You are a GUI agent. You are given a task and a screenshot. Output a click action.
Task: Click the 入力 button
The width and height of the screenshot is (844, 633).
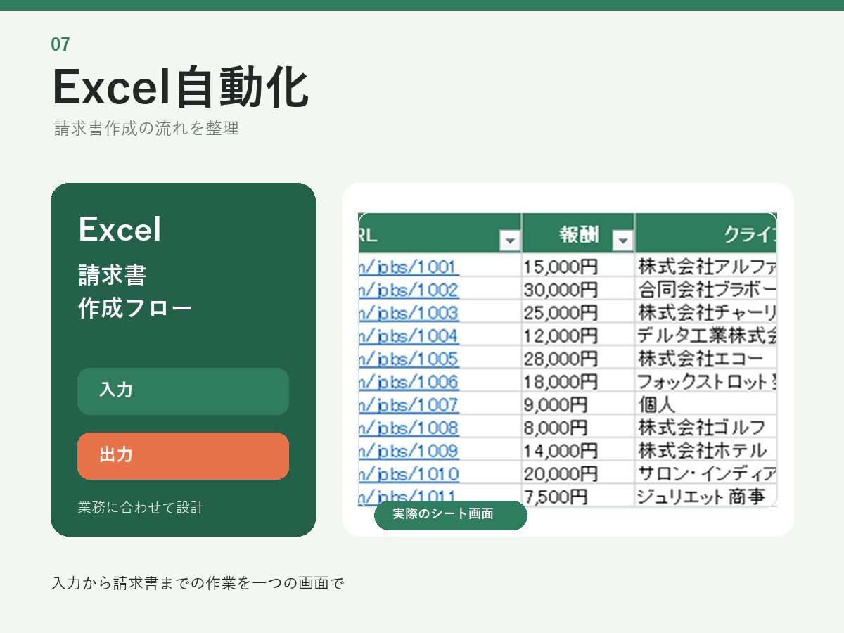click(x=183, y=391)
